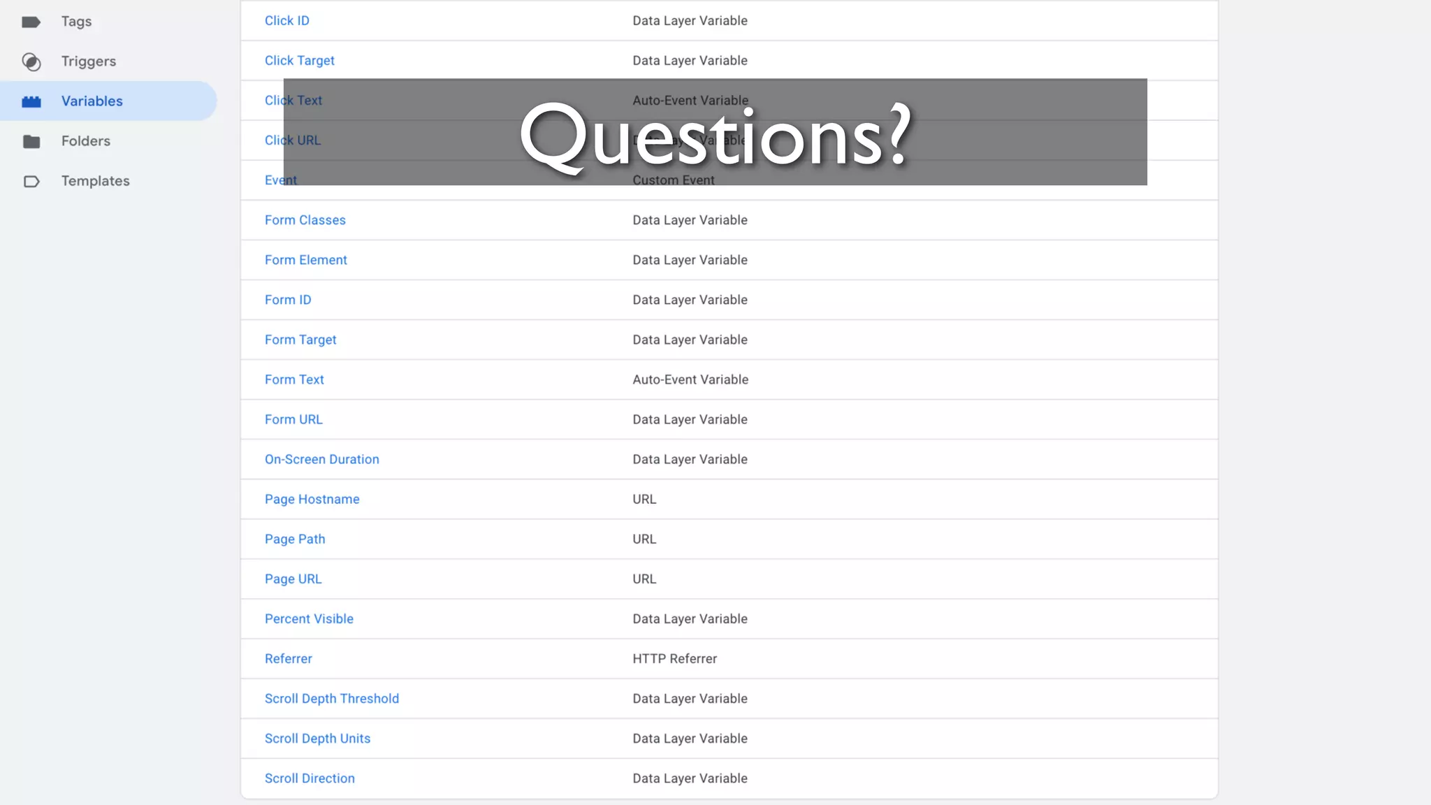The width and height of the screenshot is (1431, 805).
Task: Click URL type in Page Path row
Action: point(644,538)
